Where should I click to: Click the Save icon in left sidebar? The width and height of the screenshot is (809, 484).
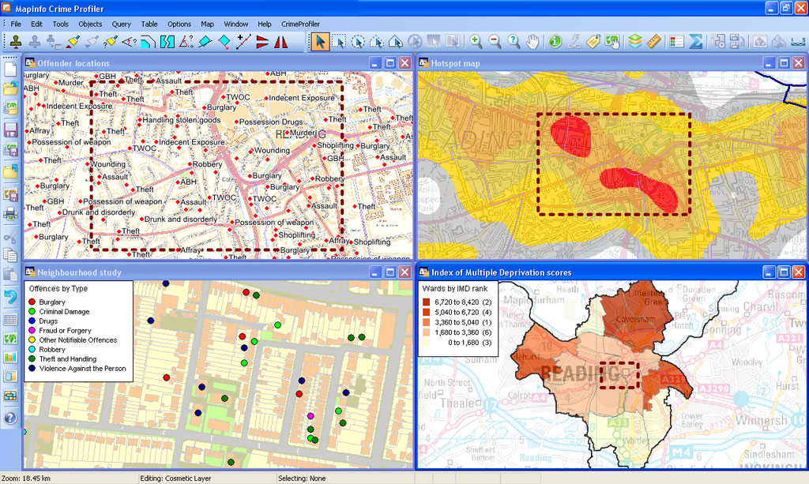coord(11,129)
